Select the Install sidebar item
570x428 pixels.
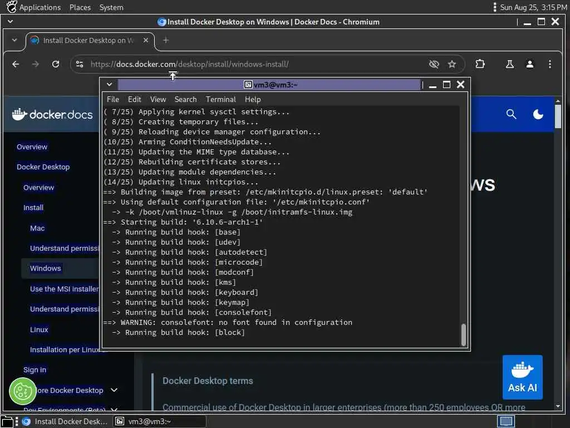[33, 207]
